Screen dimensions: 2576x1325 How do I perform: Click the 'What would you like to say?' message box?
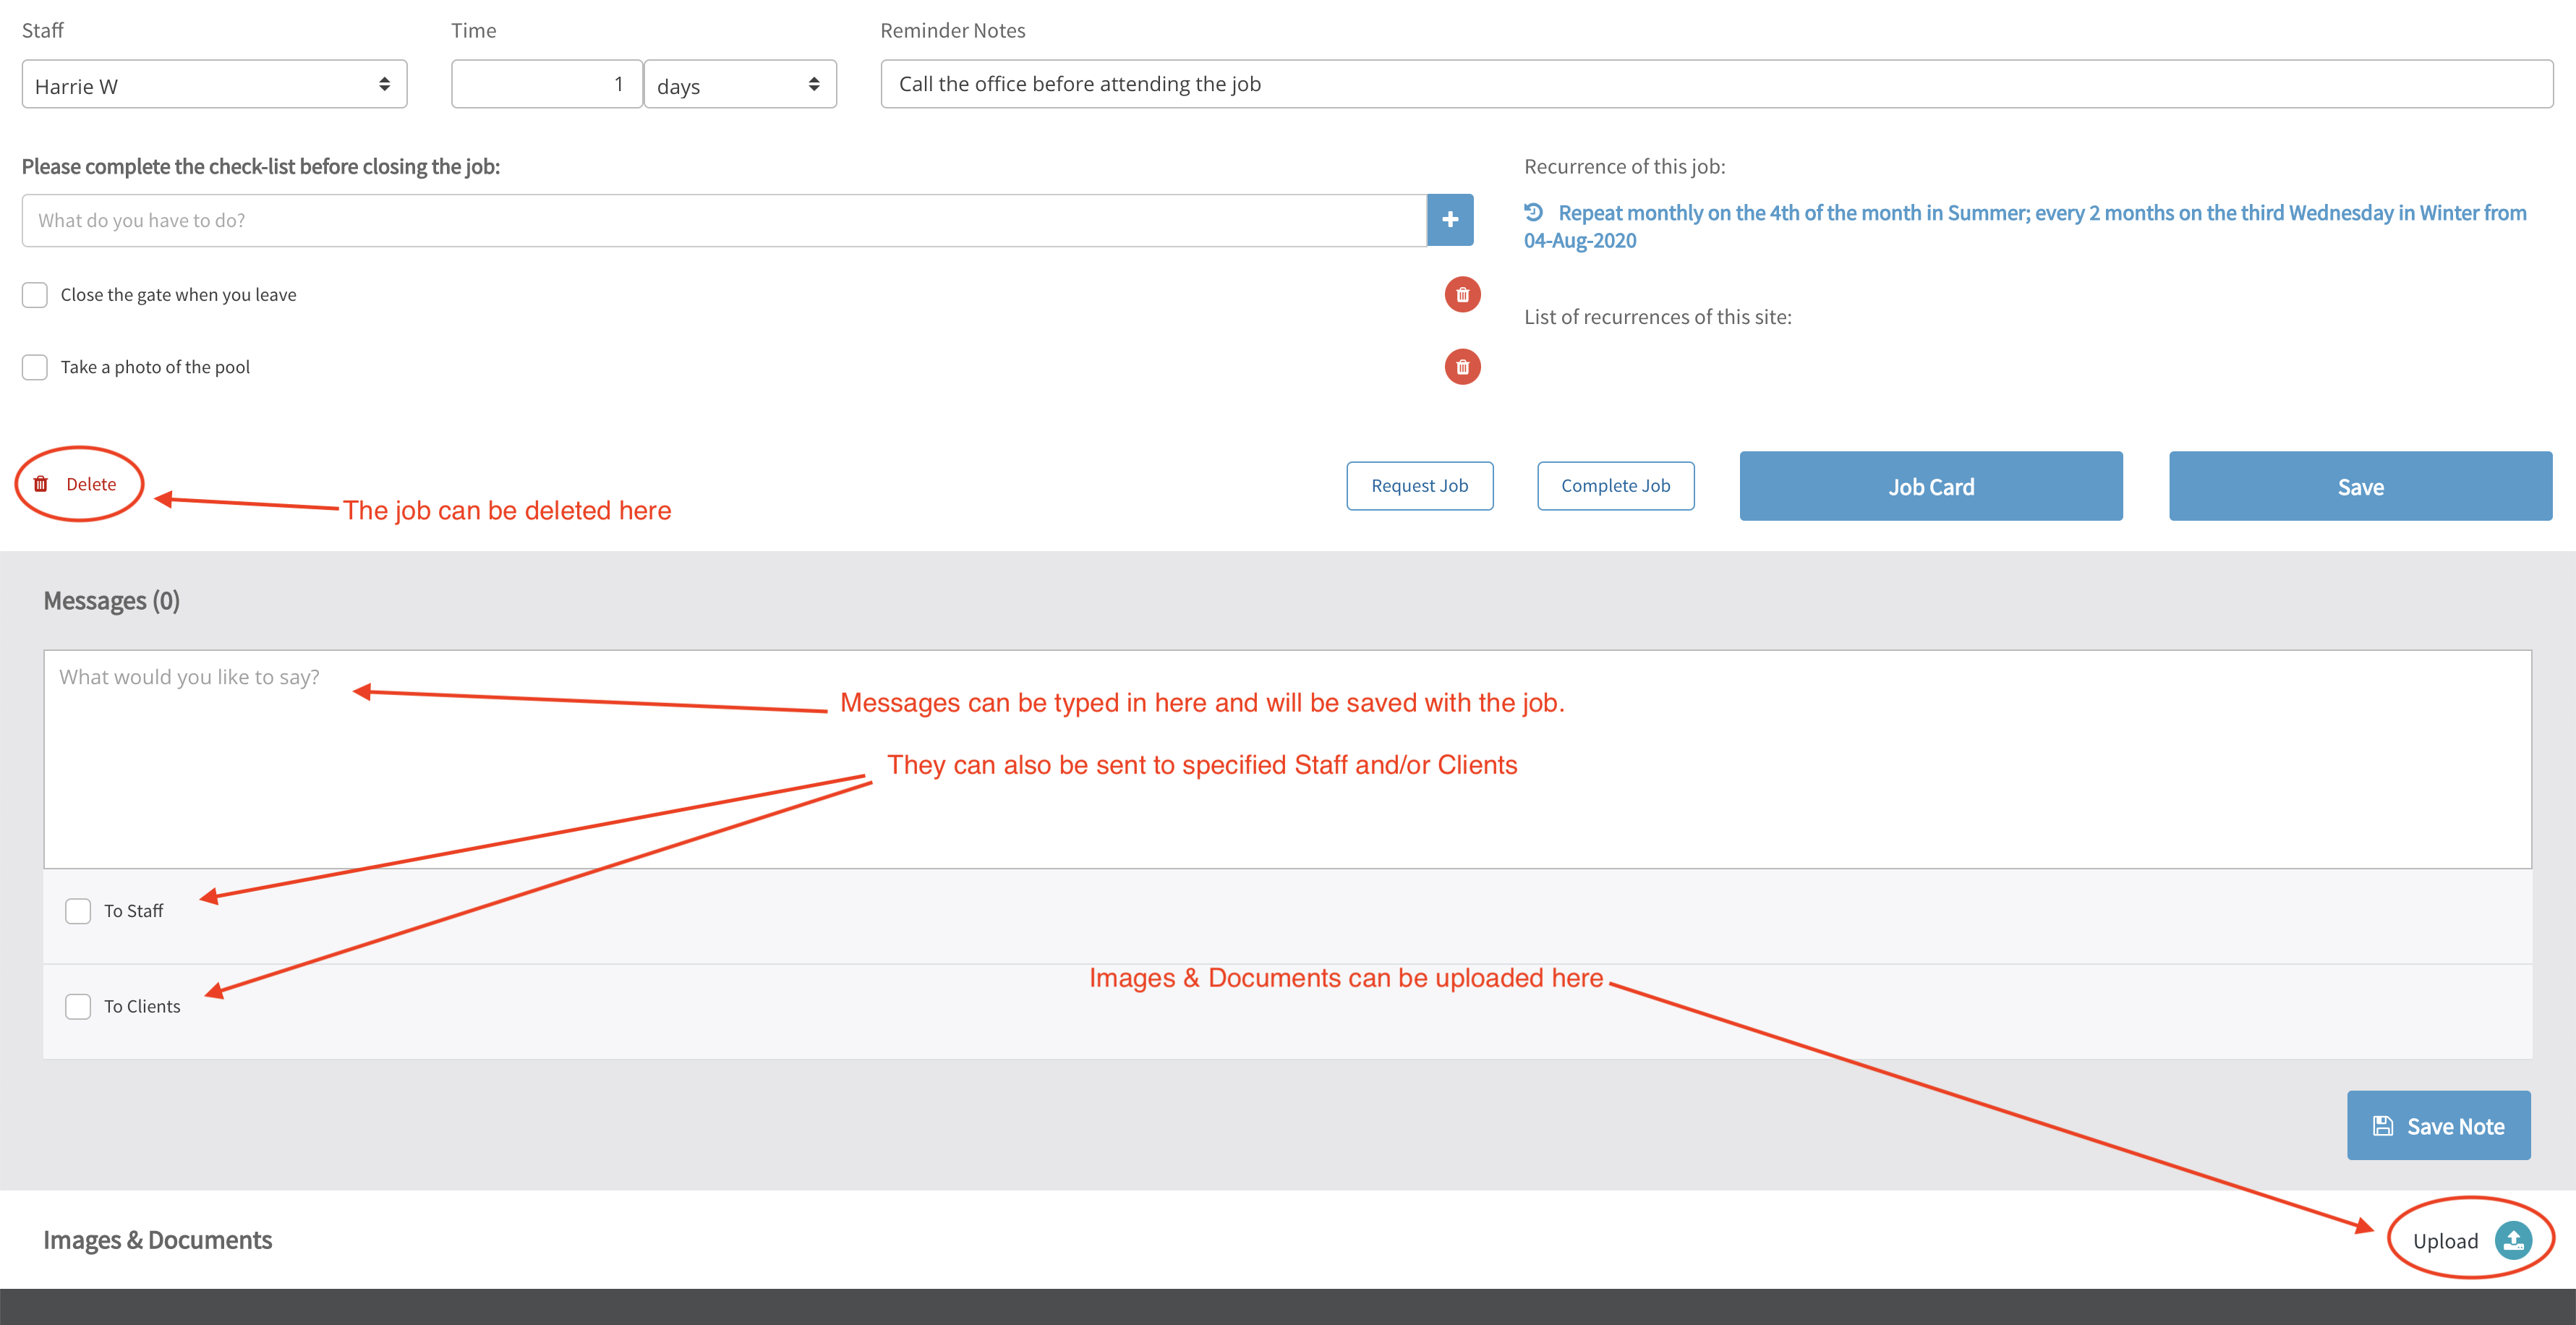coord(1287,759)
